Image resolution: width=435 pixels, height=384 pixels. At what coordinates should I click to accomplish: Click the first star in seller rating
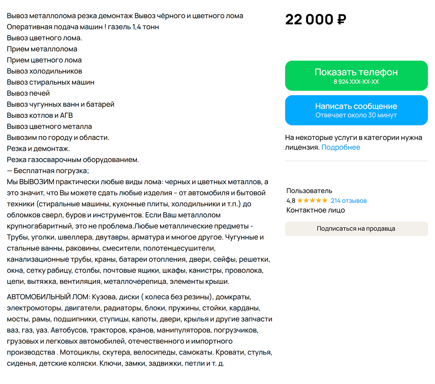click(x=300, y=201)
